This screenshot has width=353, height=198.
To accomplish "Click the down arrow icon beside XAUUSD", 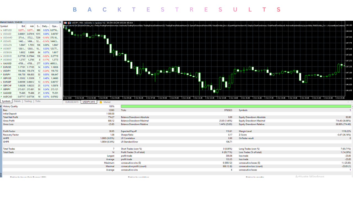I will pos(2,63).
